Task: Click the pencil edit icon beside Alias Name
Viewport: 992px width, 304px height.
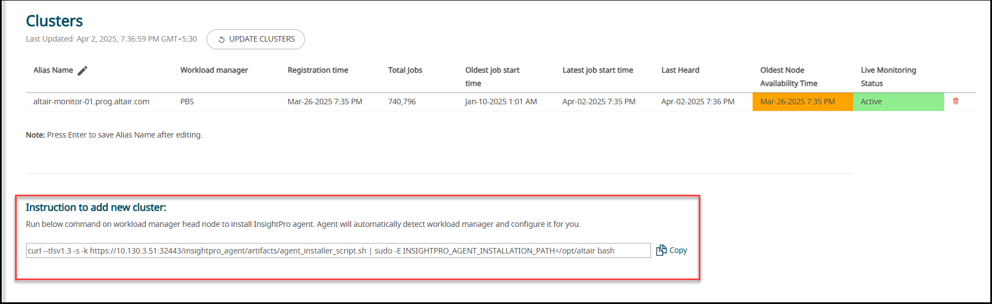Action: (82, 70)
